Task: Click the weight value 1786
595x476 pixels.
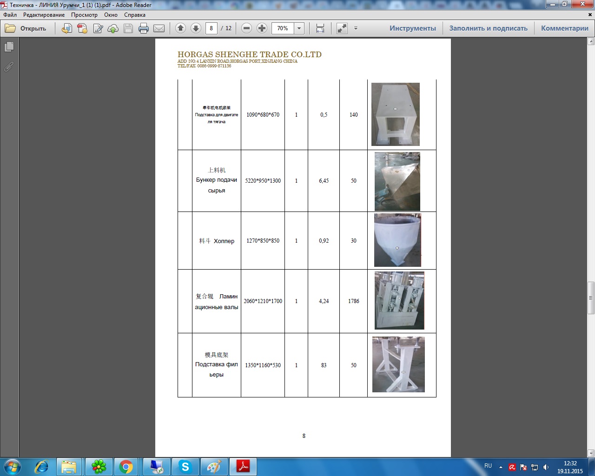Action: click(354, 301)
